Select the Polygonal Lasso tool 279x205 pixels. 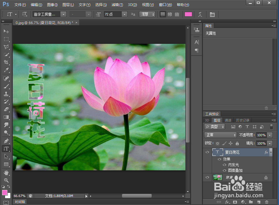pyautogui.click(x=6, y=47)
